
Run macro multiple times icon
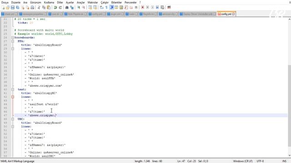157,8
